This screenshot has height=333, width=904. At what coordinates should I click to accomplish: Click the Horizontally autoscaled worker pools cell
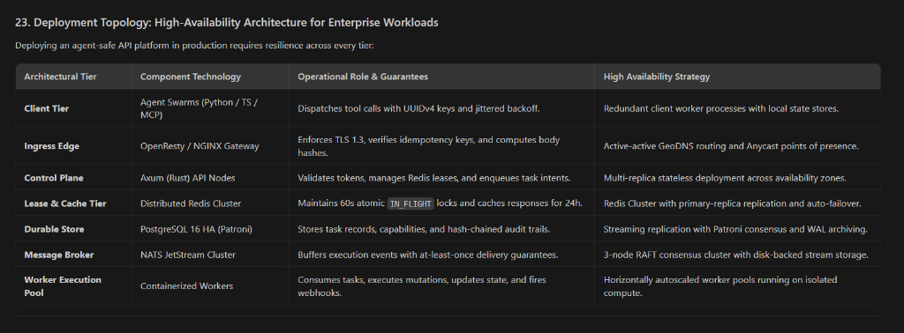point(720,285)
